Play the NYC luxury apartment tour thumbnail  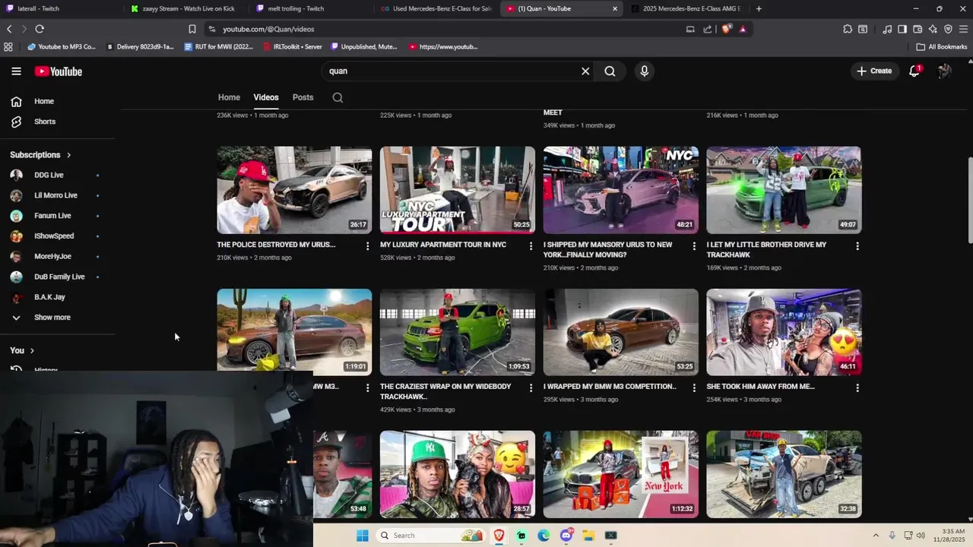(458, 190)
